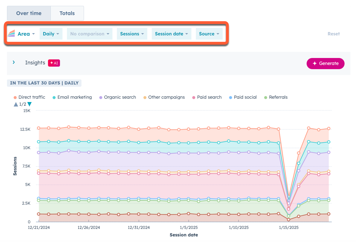Switch to the Totals tab

[x=67, y=13]
